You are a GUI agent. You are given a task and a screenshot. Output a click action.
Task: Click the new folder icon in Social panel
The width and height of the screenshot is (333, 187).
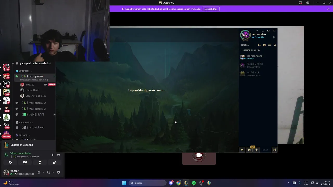(264, 45)
